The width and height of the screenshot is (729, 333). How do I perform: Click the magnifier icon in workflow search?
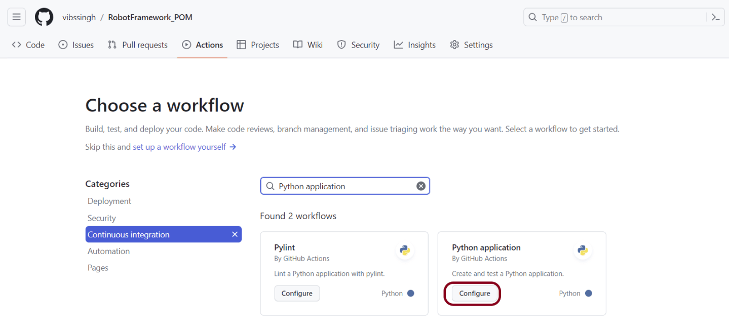pyautogui.click(x=270, y=186)
